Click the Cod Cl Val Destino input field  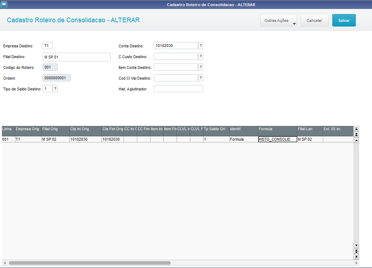(176, 78)
